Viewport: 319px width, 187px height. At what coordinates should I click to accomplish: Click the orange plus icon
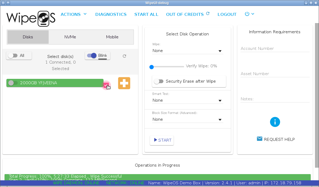tap(124, 83)
